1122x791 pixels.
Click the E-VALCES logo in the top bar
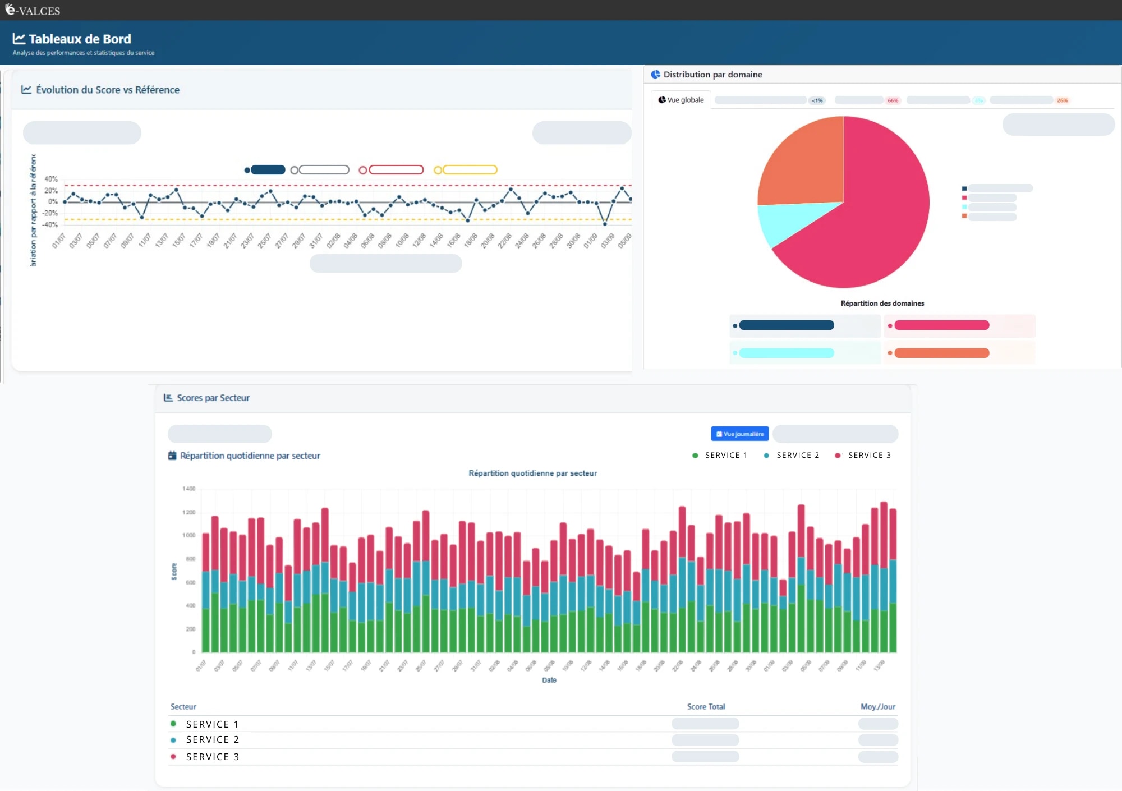click(x=33, y=10)
